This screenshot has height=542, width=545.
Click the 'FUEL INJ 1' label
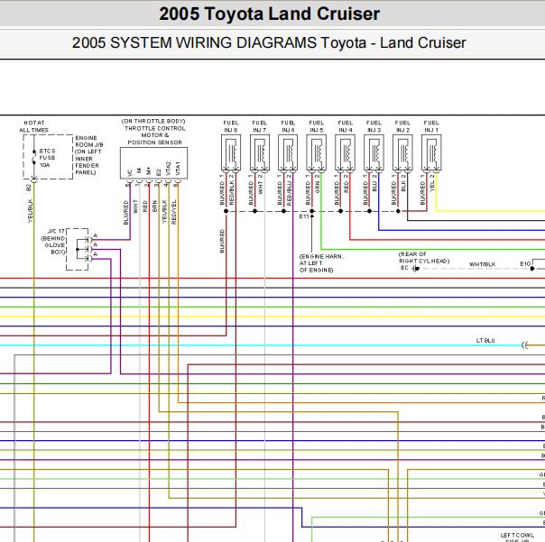431,126
